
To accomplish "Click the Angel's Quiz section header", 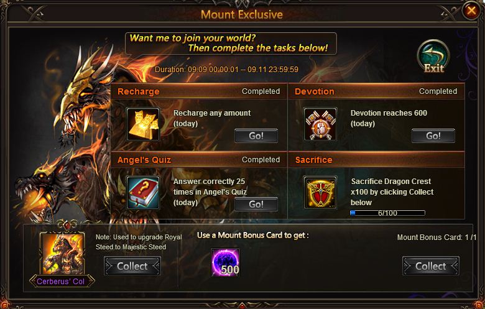I will pos(199,160).
